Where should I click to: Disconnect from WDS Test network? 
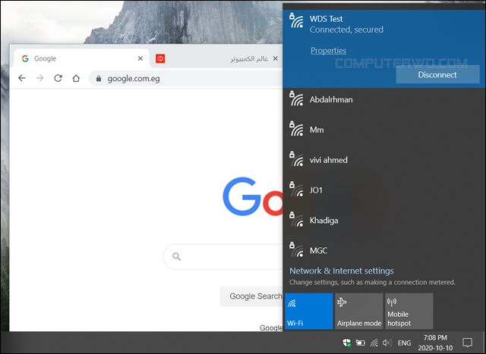point(437,74)
